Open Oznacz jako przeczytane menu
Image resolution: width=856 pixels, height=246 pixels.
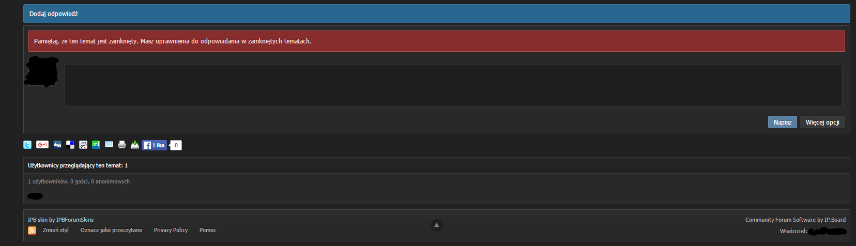[111, 230]
